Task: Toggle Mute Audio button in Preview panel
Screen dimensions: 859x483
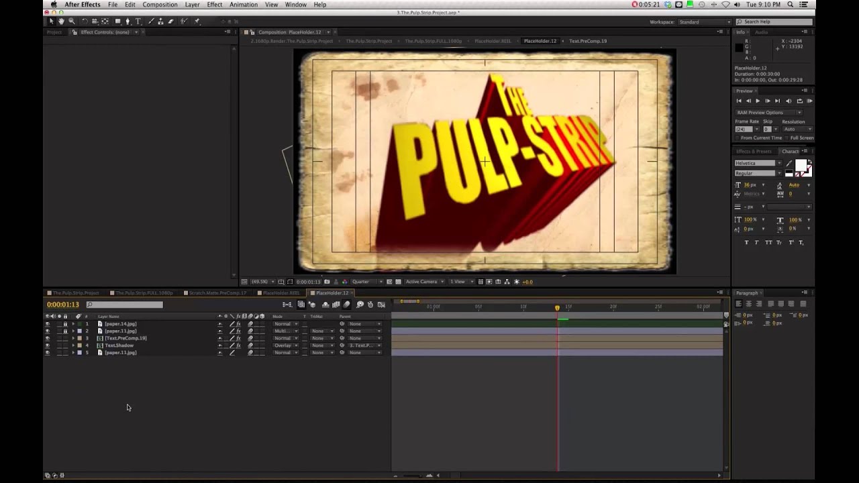Action: [789, 101]
